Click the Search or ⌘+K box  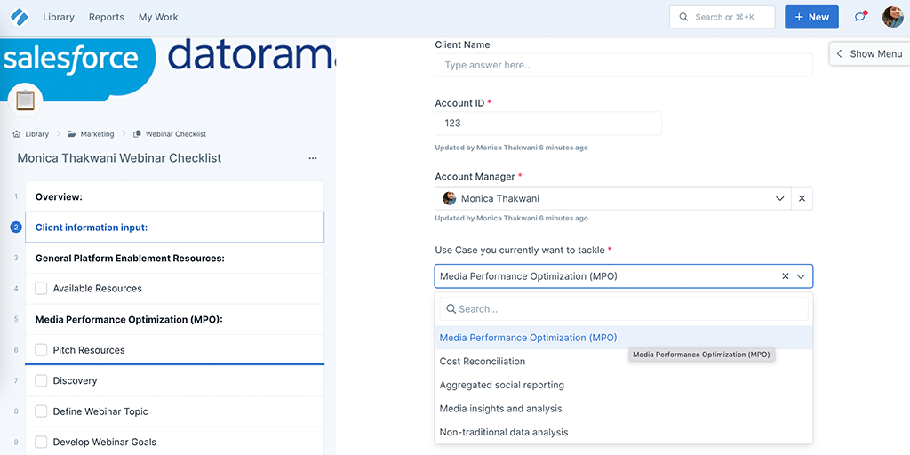[x=722, y=17]
